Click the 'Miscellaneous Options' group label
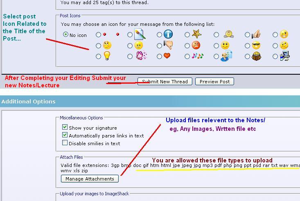Image resolution: width=300 pixels, height=201 pixels. pyautogui.click(x=81, y=118)
